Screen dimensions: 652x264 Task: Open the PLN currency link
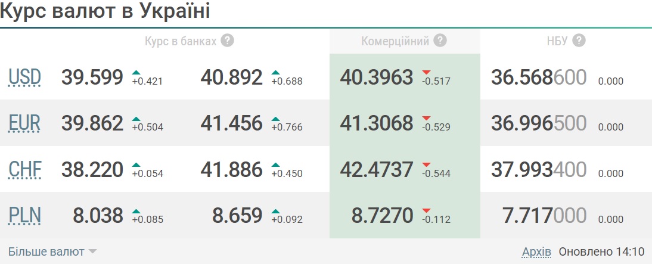tap(24, 215)
